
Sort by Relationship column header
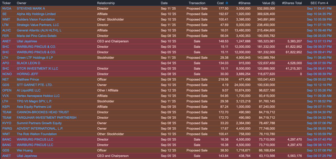tap(106, 3)
